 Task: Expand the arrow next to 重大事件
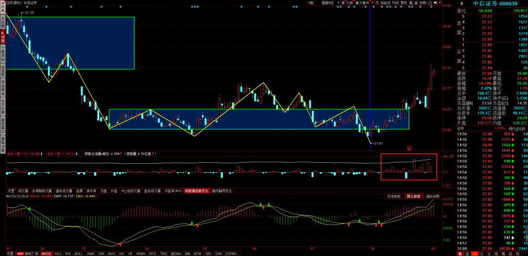click(x=373, y=3)
